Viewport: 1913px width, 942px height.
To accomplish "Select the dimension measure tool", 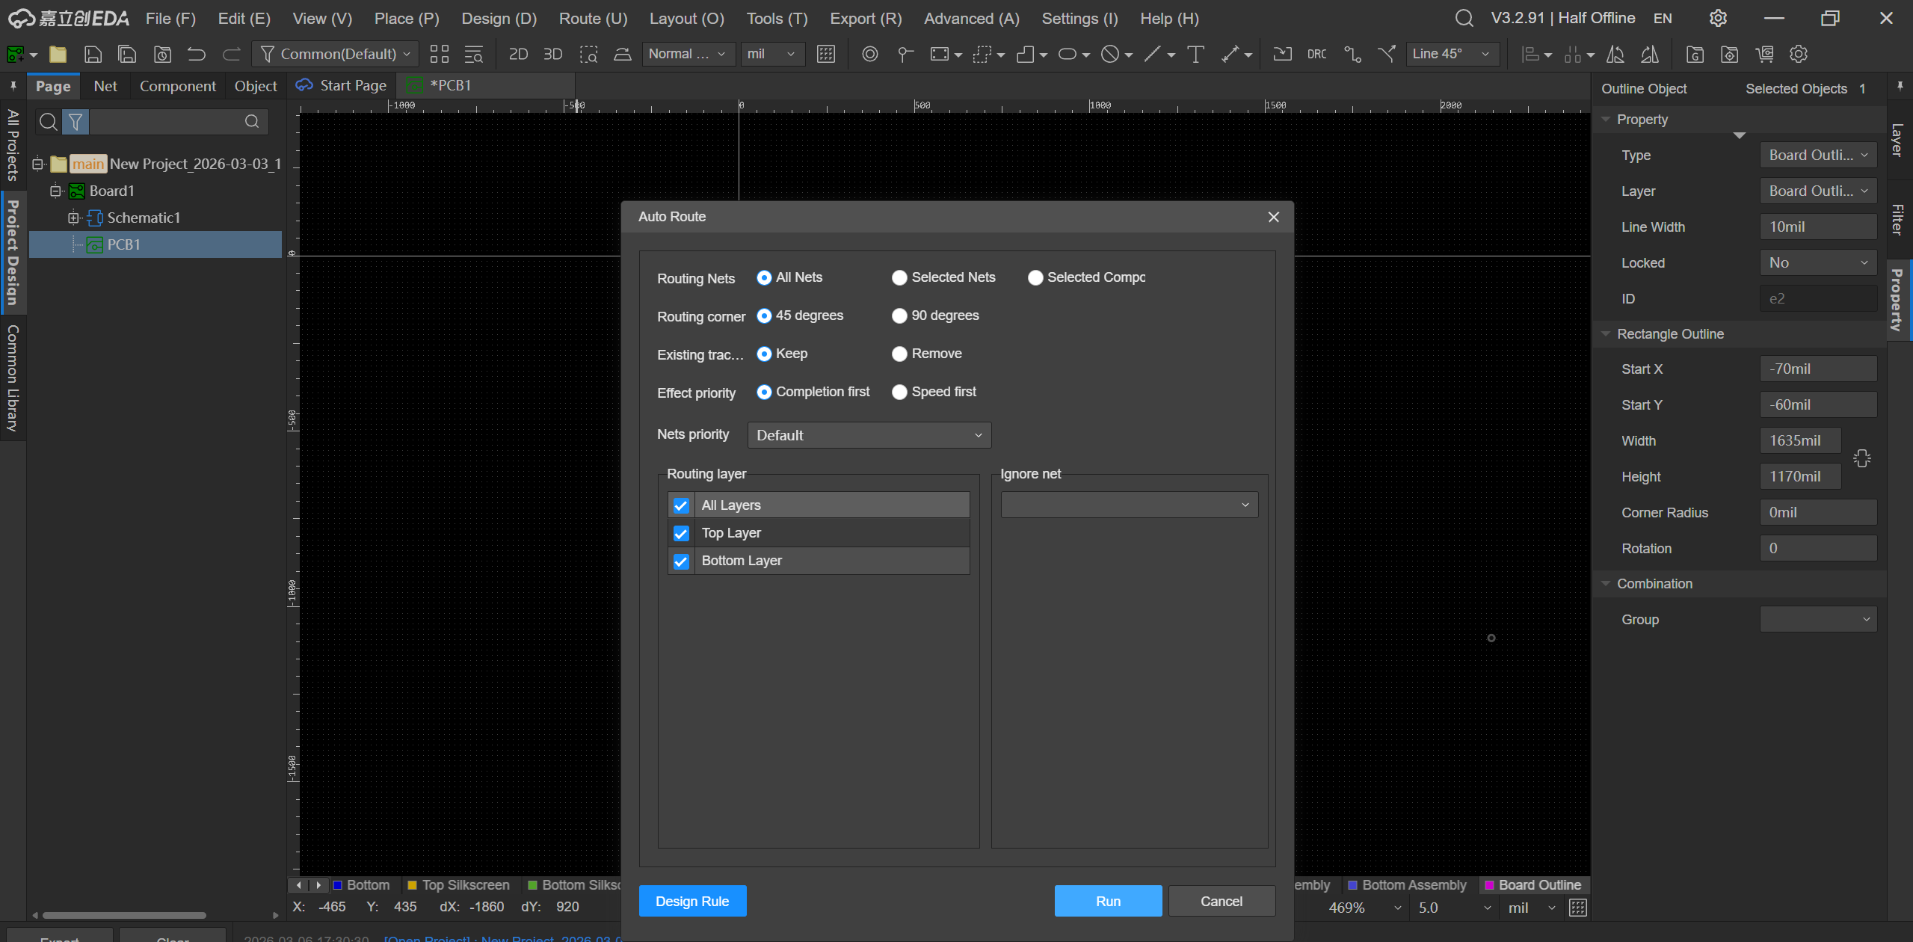I will 1230,54.
